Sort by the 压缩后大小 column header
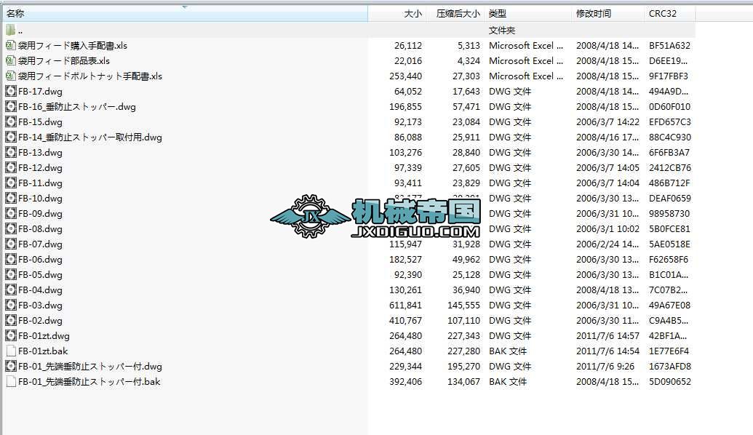 click(455, 13)
